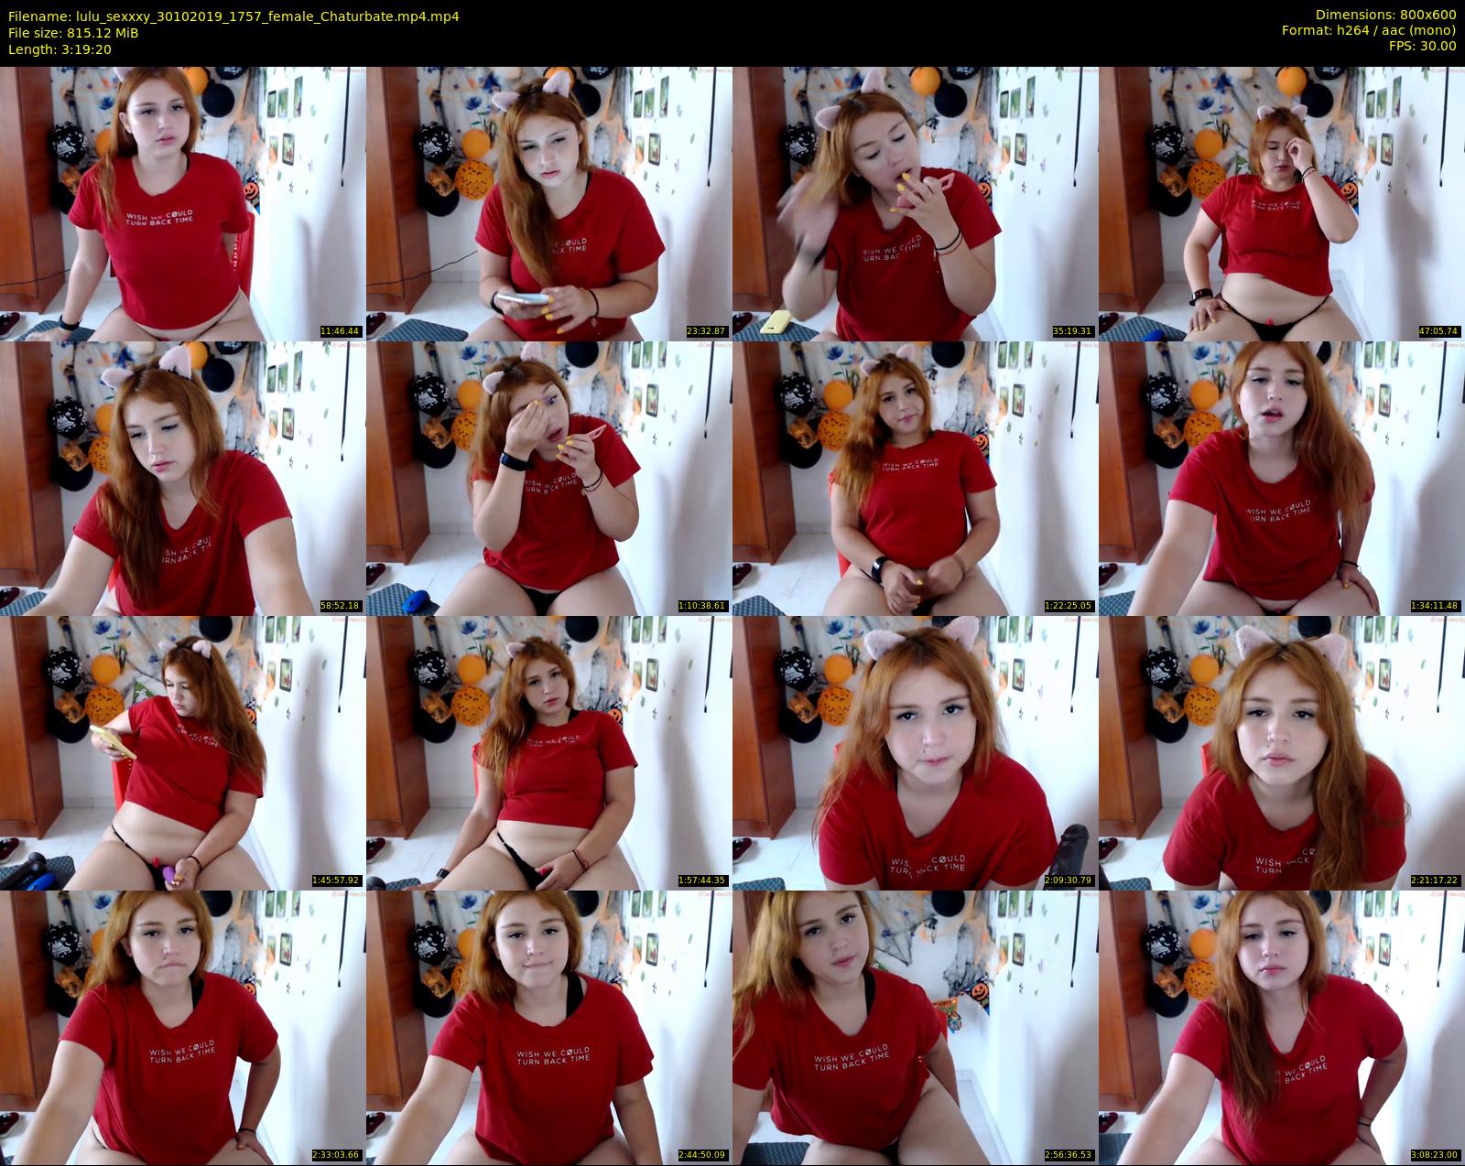1465x1166 pixels.
Task: Click the thumbnail stamped 2:56:36.53
Action: pyautogui.click(x=916, y=1028)
